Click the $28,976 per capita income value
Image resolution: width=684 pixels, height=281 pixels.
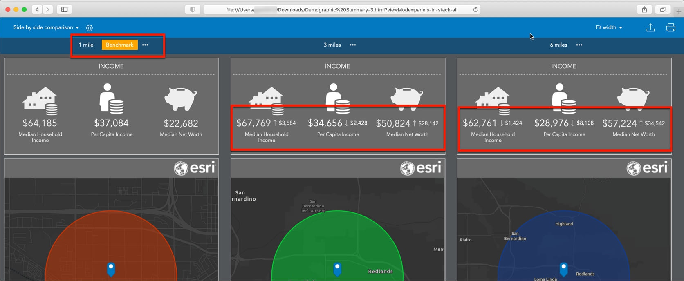pos(551,123)
